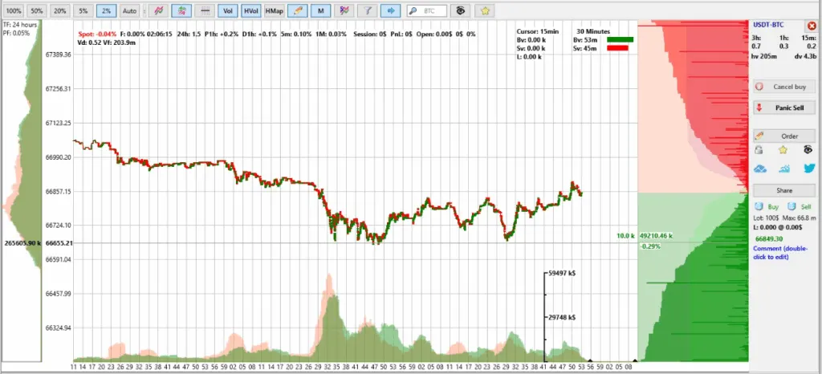Set chart zoom to 100%
Image resolution: width=822 pixels, height=374 pixels.
[14, 10]
